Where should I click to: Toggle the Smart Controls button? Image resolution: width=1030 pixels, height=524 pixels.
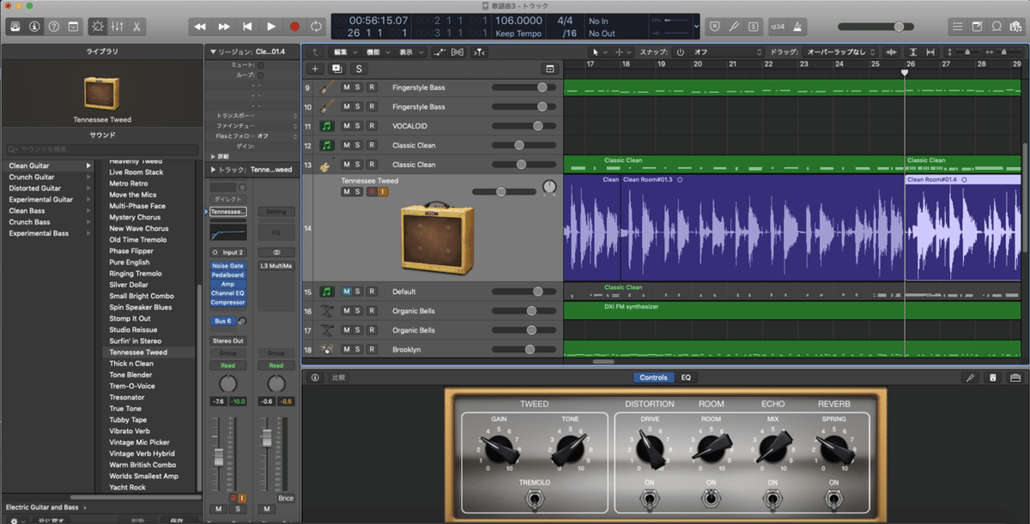point(96,27)
